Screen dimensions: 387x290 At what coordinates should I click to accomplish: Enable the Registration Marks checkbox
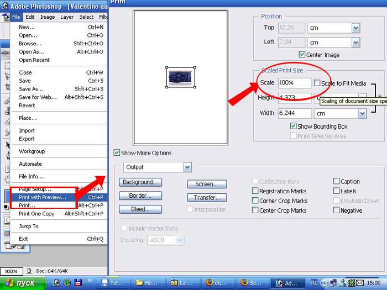pyautogui.click(x=255, y=191)
